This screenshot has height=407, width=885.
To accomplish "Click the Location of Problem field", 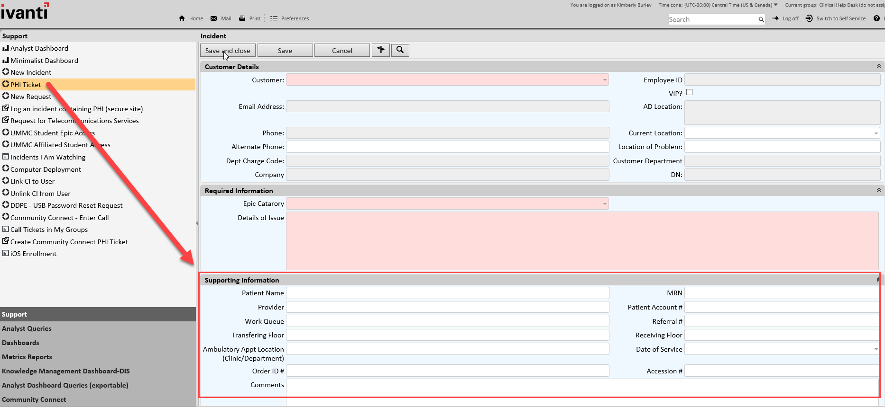I will pyautogui.click(x=782, y=147).
